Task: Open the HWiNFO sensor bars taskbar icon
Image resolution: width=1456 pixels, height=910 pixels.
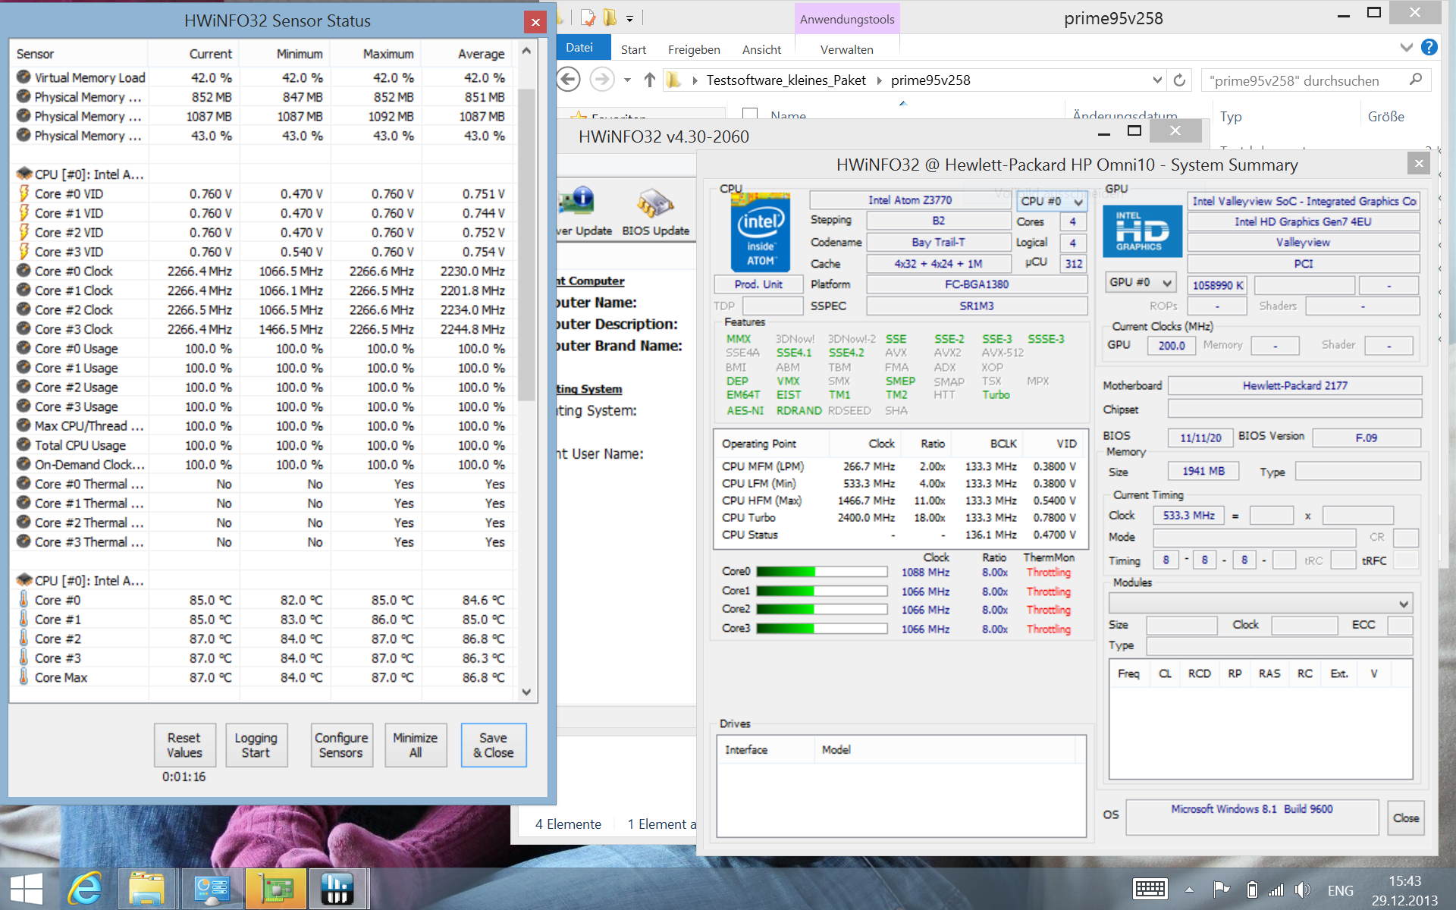Action: pos(337,888)
